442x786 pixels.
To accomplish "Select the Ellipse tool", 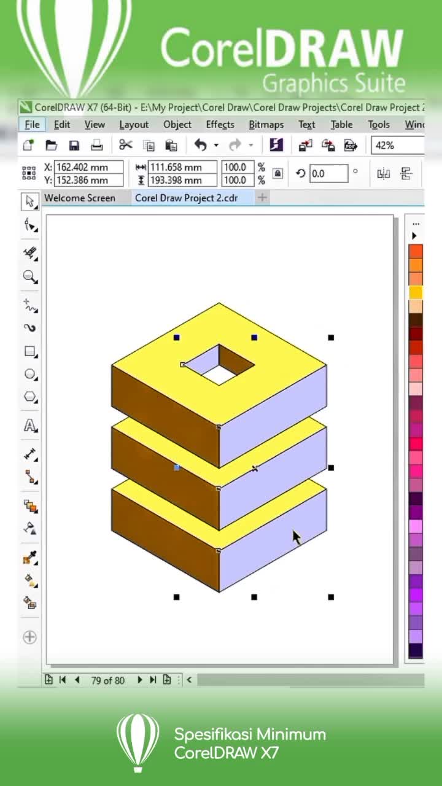I will [29, 374].
